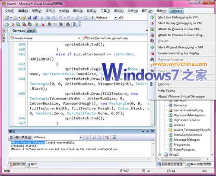
Task: Toggle Word Wrap icon in Output panel
Action: 114,138
